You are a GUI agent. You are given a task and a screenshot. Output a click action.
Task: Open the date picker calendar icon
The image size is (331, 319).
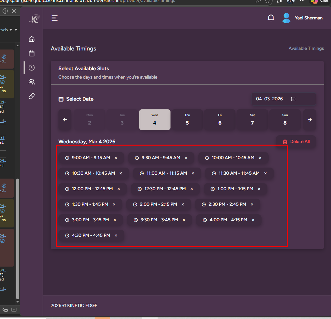tap(293, 99)
